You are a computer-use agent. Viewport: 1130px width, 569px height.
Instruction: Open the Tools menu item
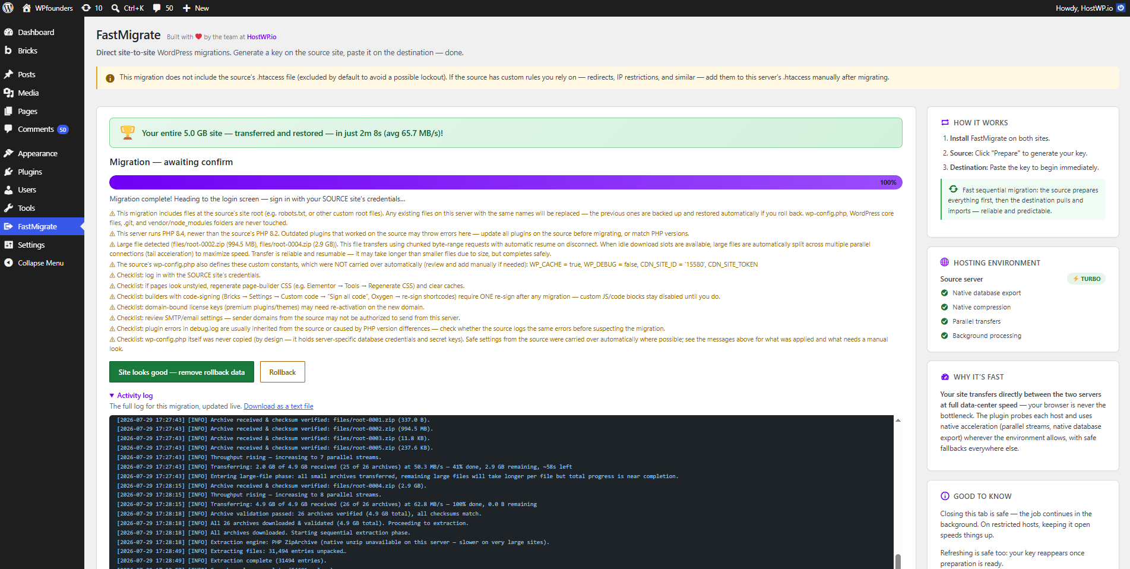(26, 208)
